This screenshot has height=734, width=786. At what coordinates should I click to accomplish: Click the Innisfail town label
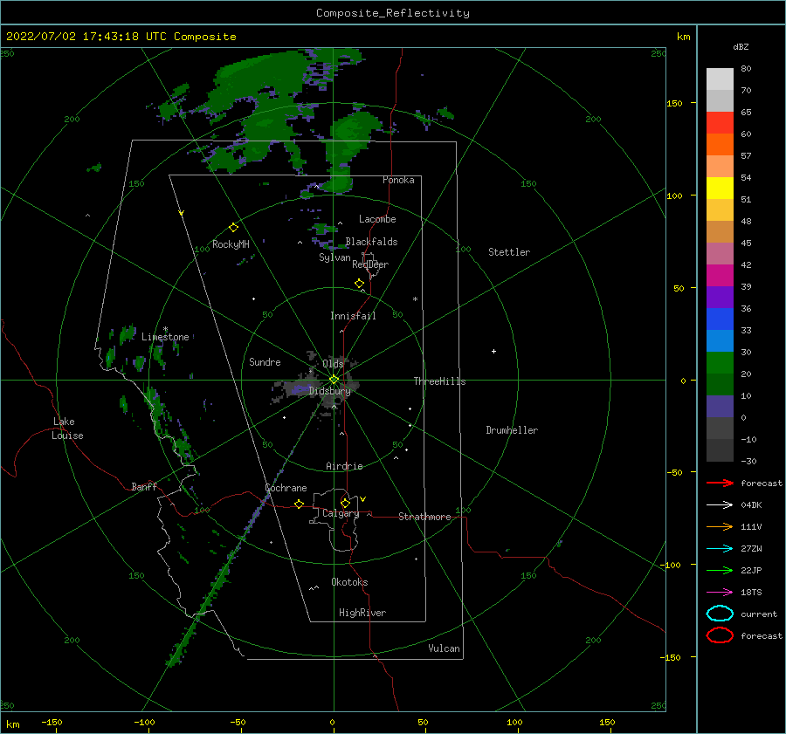pyautogui.click(x=353, y=316)
